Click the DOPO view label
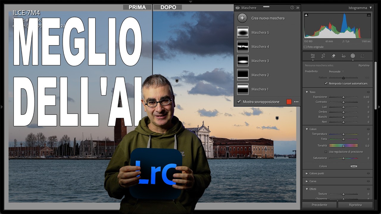The height and width of the screenshot is (214, 381). point(168,7)
